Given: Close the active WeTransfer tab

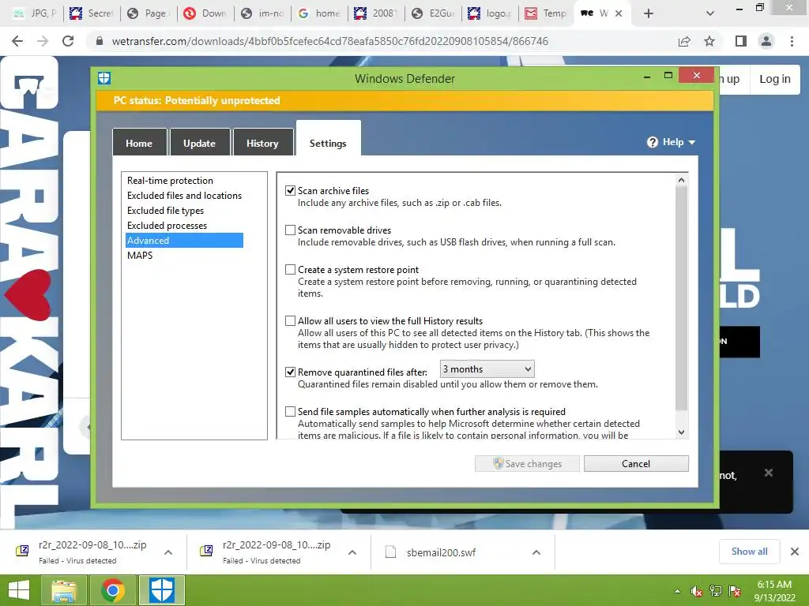Looking at the screenshot, I should (x=619, y=13).
